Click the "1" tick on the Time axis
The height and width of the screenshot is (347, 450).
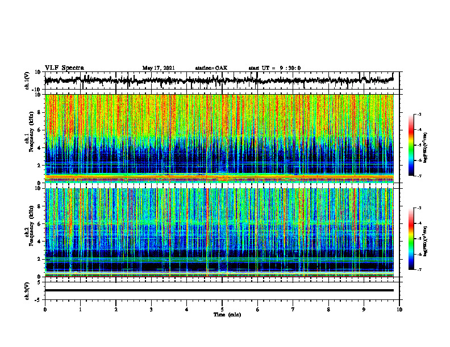[80, 310]
